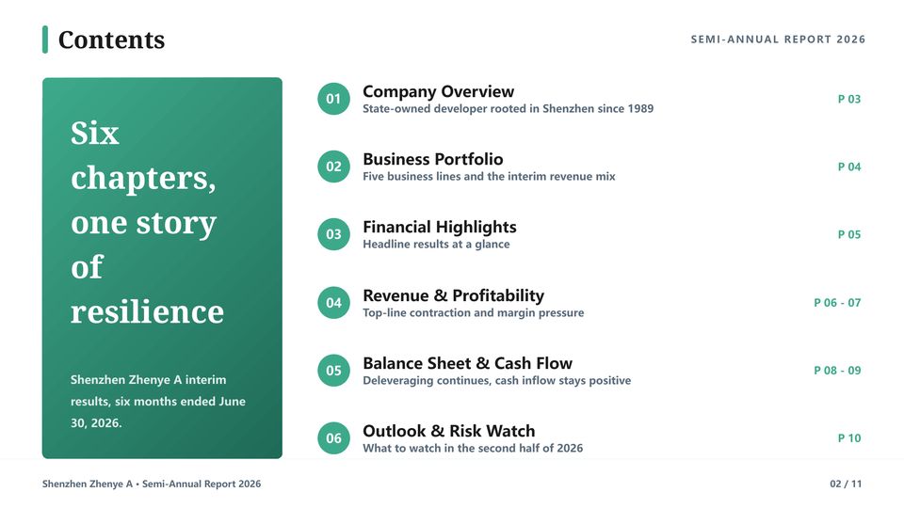Click the Contents slide title
Screen dimensions: 904x508
click(111, 40)
